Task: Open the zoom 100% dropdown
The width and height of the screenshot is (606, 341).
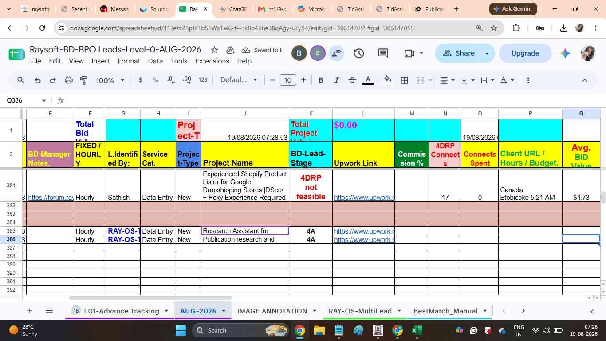Action: tap(110, 80)
